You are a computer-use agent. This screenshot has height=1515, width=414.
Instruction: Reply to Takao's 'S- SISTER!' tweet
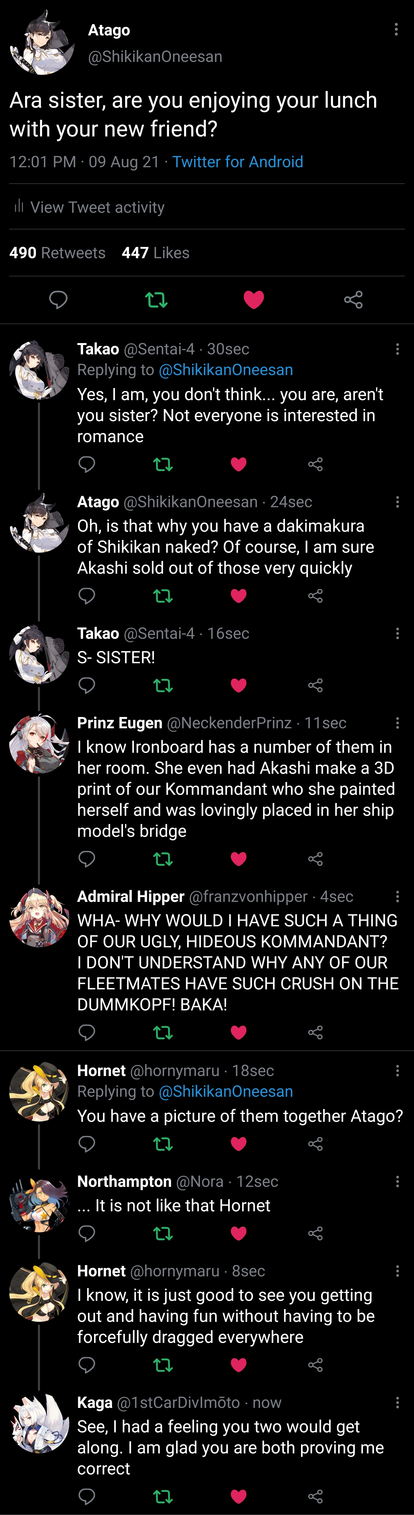[87, 685]
